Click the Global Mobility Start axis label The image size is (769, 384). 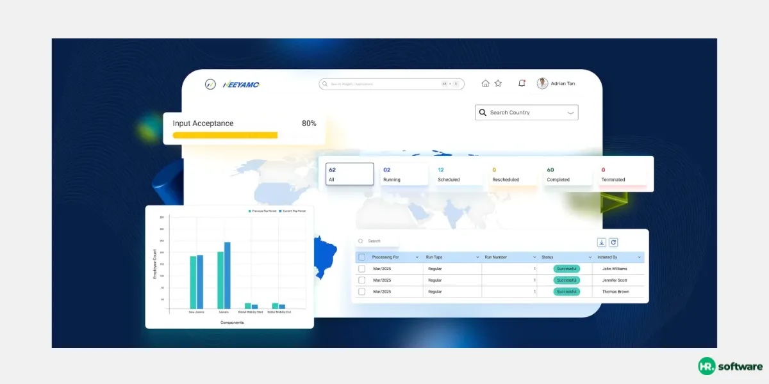click(x=251, y=312)
